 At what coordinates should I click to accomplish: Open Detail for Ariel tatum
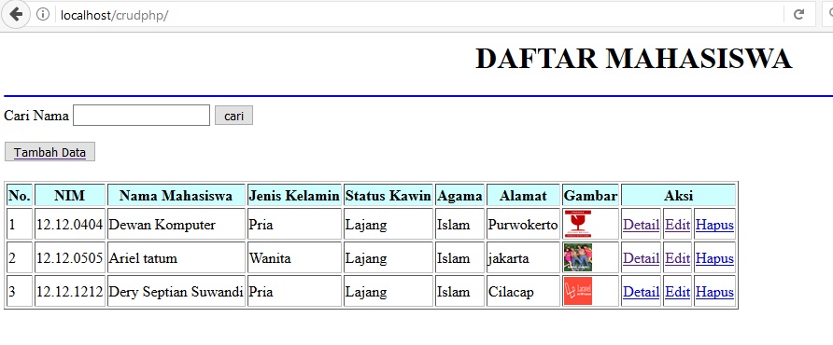[x=642, y=258]
